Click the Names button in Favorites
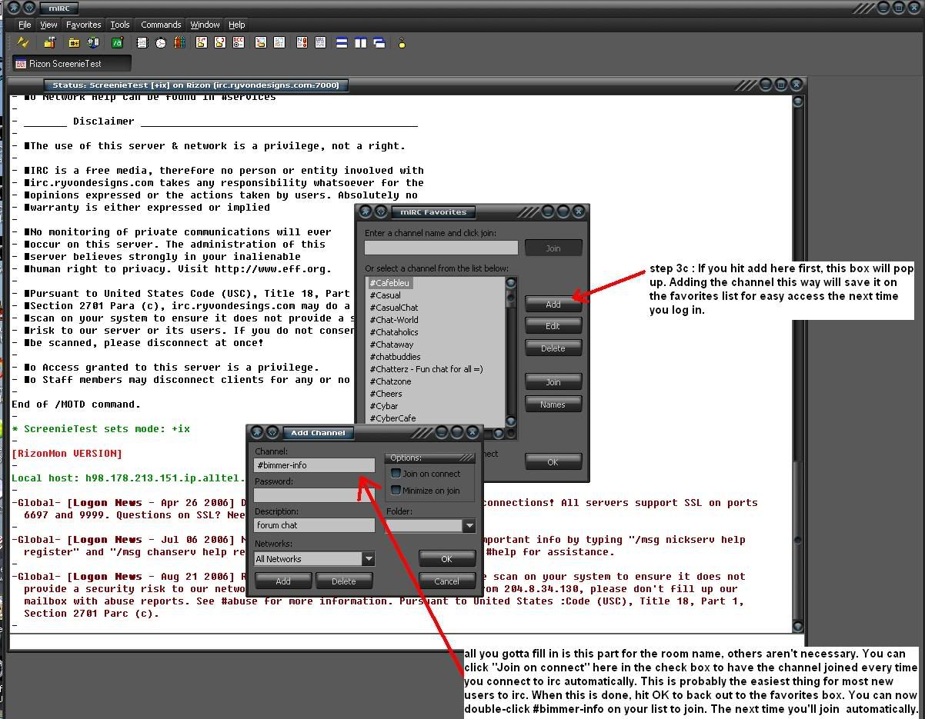This screenshot has width=925, height=719. [553, 404]
